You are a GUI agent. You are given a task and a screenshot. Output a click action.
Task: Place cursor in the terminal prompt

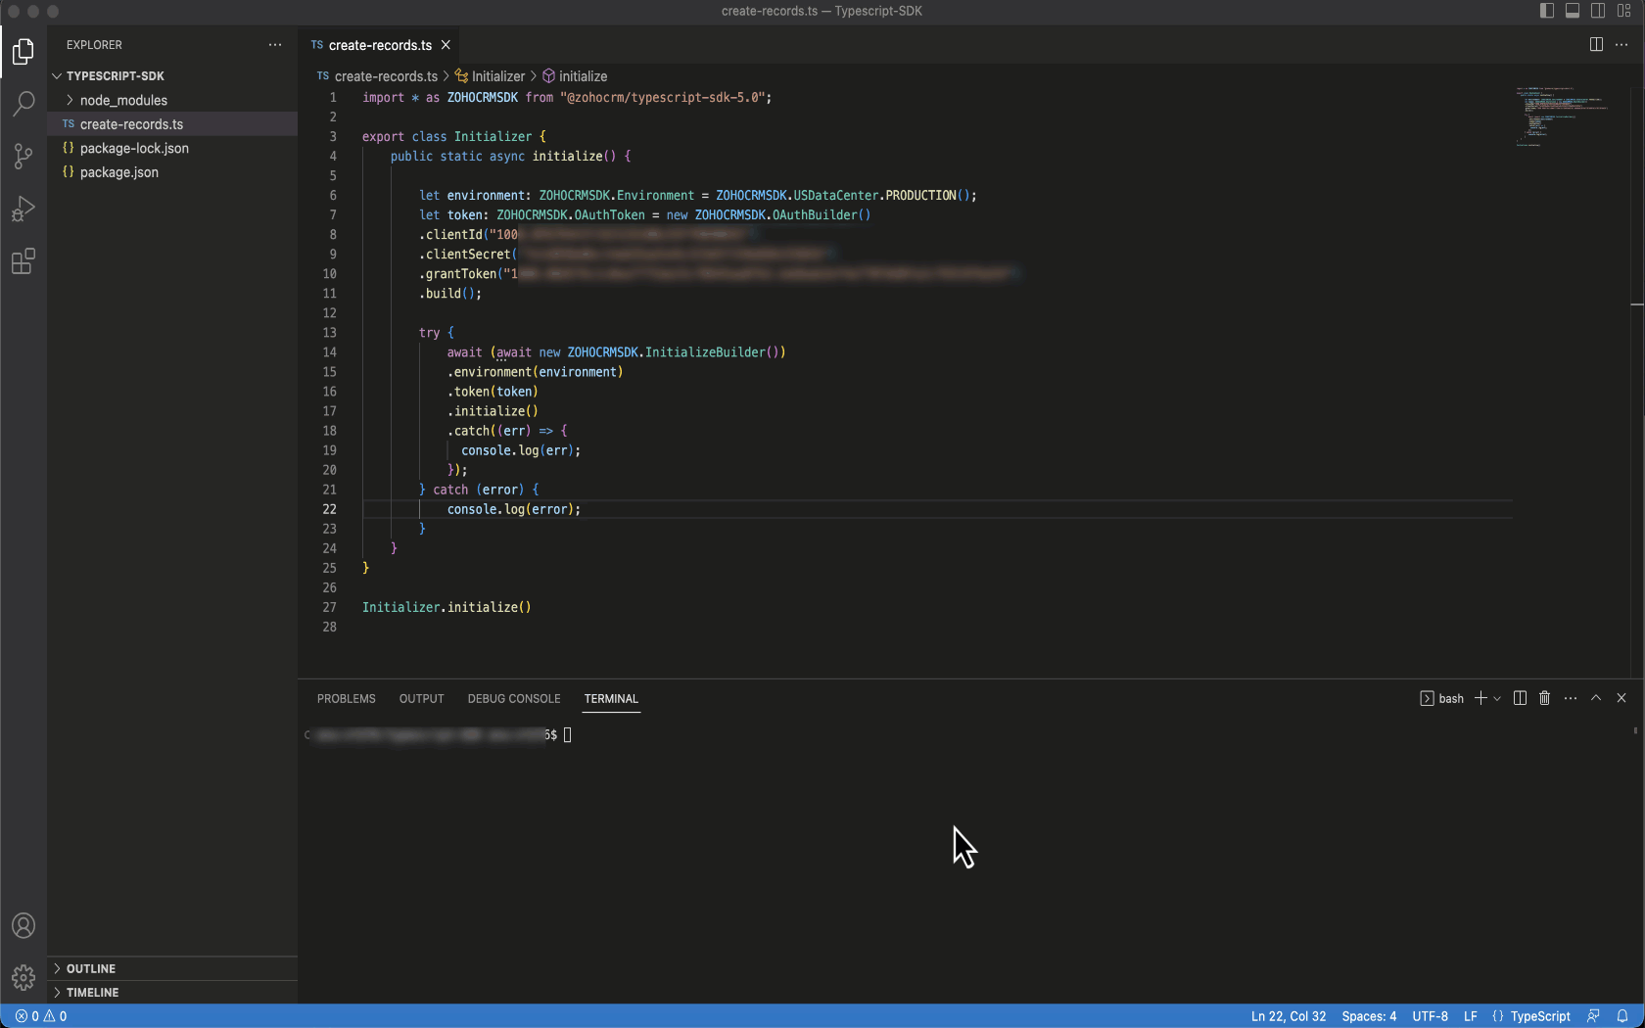[567, 735]
